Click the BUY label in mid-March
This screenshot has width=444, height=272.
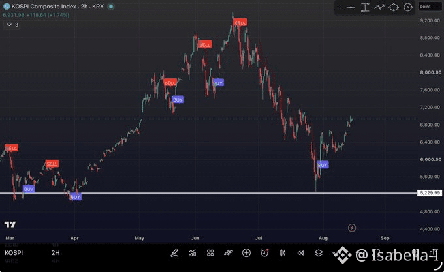[x=29, y=189]
